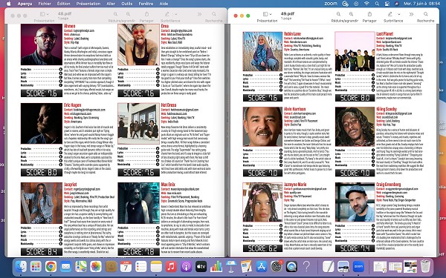Screen dimensions: 446x278
Task: Zoom out in the 49.pdf window
Action: tap(338, 14)
